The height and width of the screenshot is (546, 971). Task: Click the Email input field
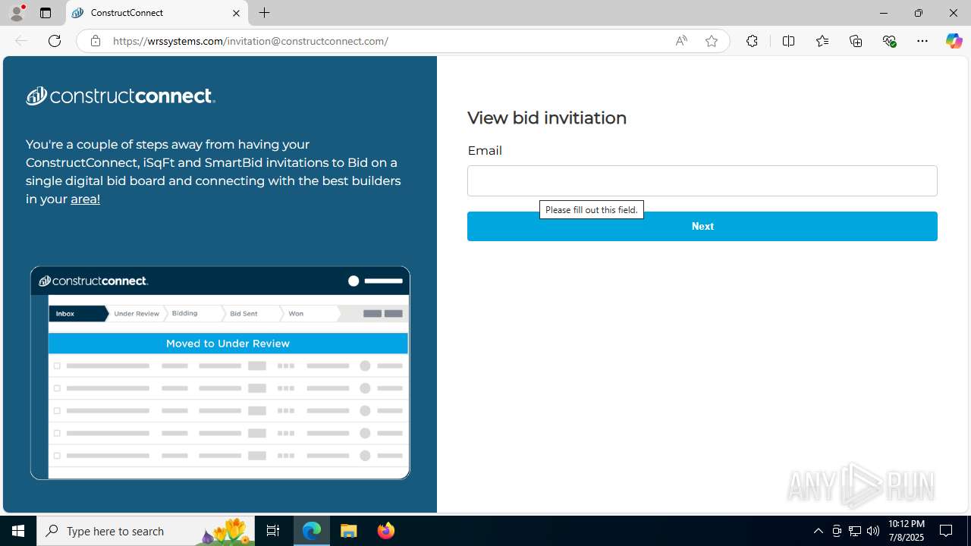pos(702,180)
